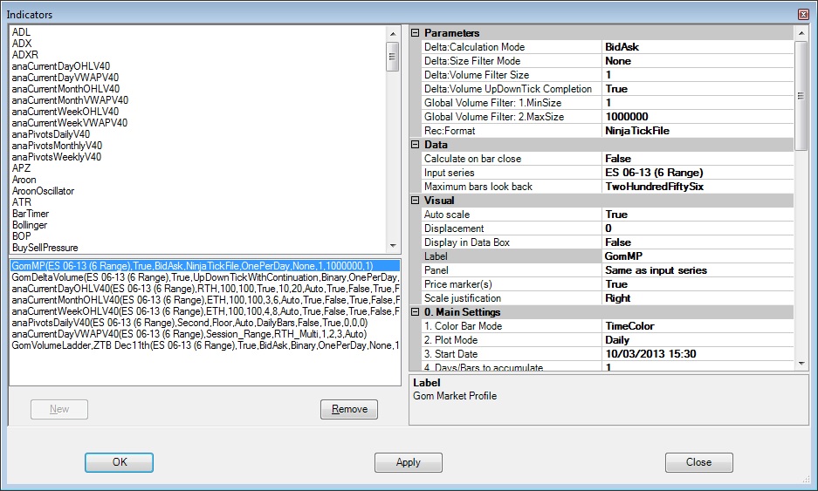The image size is (818, 491).
Task: Click the down arrow of the properties scrollbar
Action: click(x=801, y=364)
